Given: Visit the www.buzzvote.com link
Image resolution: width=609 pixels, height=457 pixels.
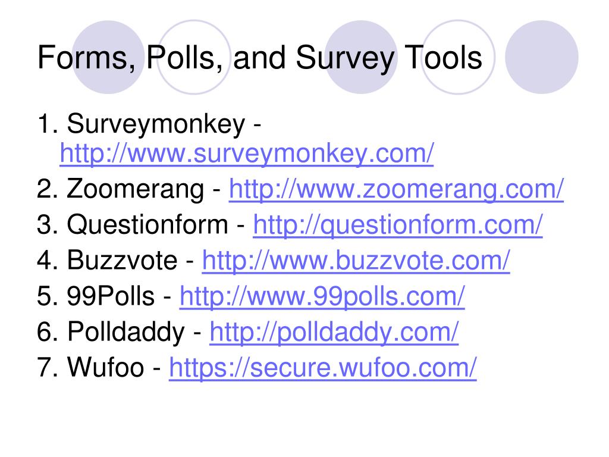Looking at the screenshot, I should [x=356, y=261].
